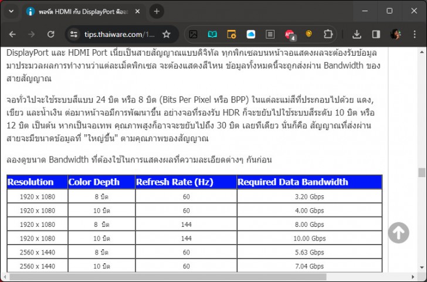
Task: Open the document-lines reader extension
Action: pos(270,34)
